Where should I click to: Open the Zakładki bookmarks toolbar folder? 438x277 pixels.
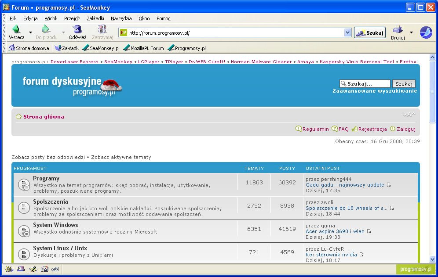67,48
